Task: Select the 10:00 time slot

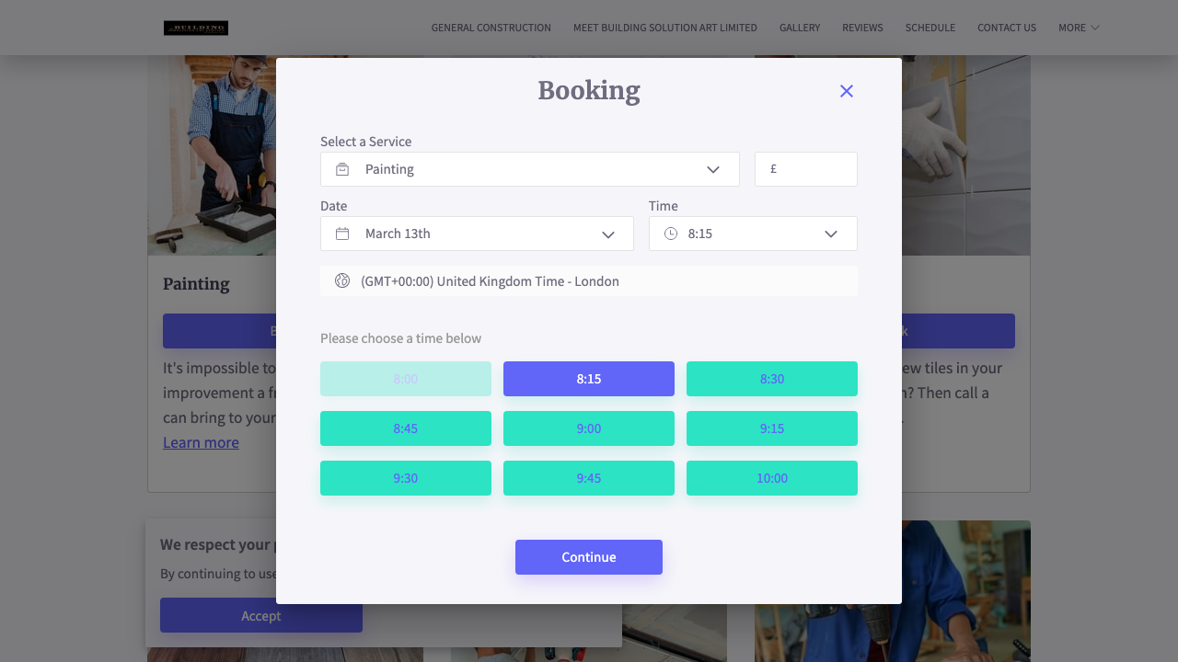Action: tap(771, 478)
